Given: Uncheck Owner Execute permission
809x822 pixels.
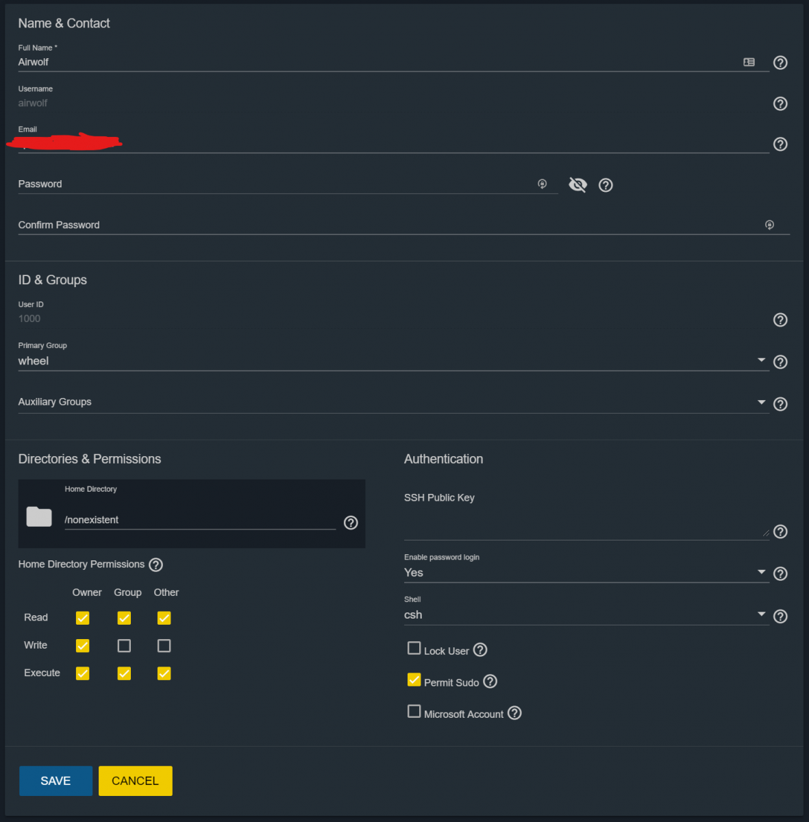Looking at the screenshot, I should (x=82, y=673).
